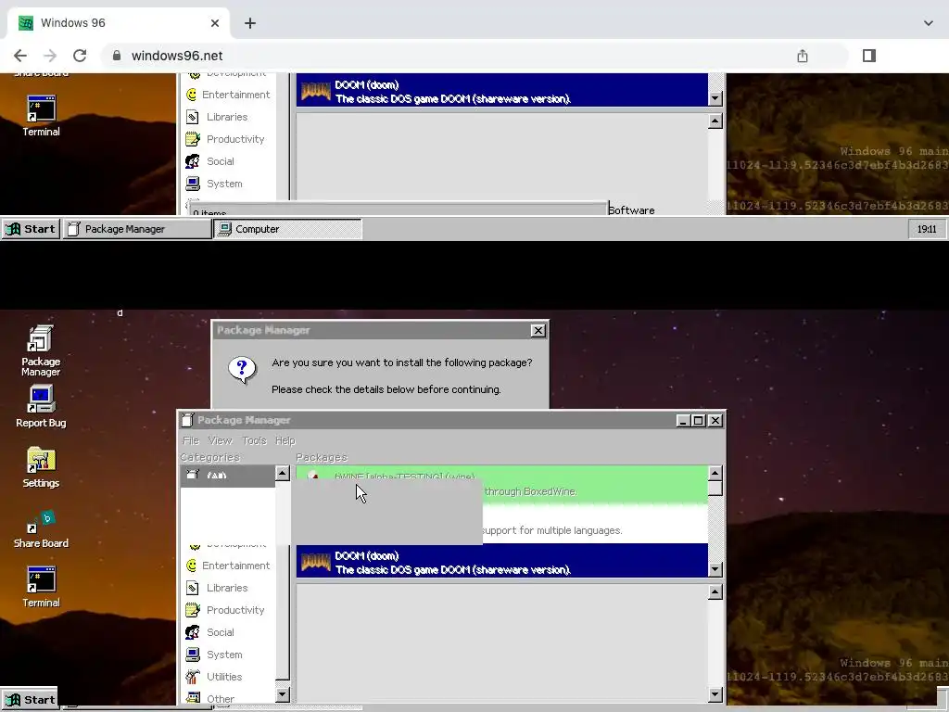Open the Tools menu in Package Manager

click(x=254, y=440)
